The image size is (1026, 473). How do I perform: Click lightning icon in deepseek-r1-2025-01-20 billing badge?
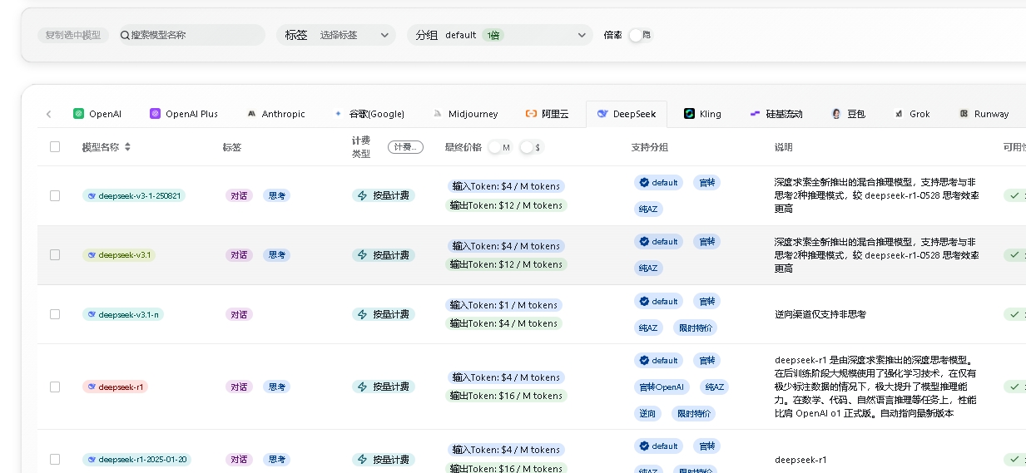click(x=362, y=459)
